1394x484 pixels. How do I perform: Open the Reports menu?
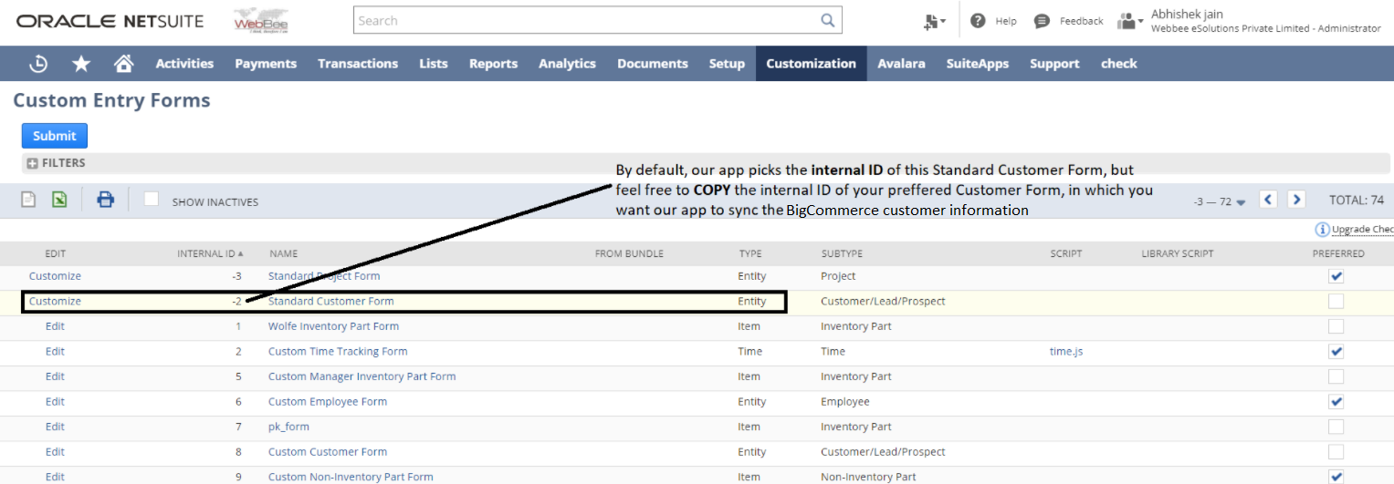pyautogui.click(x=493, y=64)
